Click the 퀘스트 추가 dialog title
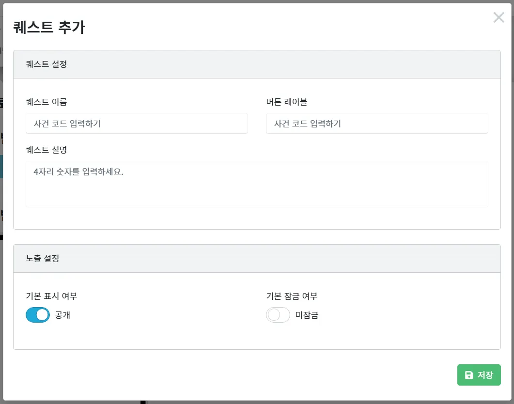The width and height of the screenshot is (514, 404). [49, 27]
